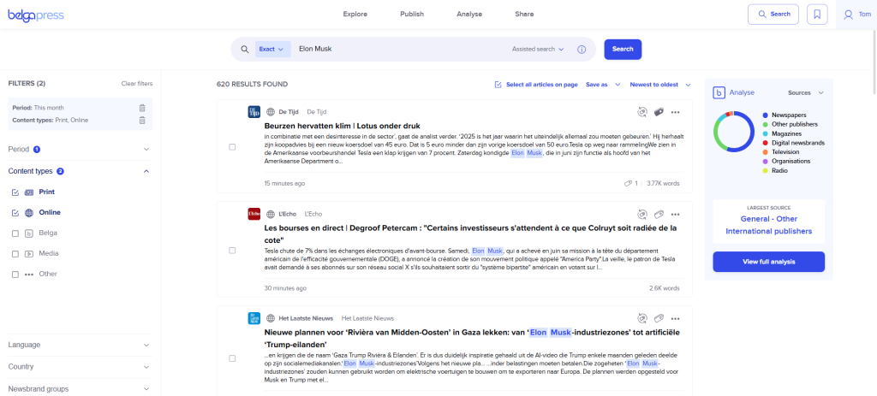This screenshot has height=396, width=877.
Task: Open more options for Het Laatste Nieuws article
Action: (675, 319)
